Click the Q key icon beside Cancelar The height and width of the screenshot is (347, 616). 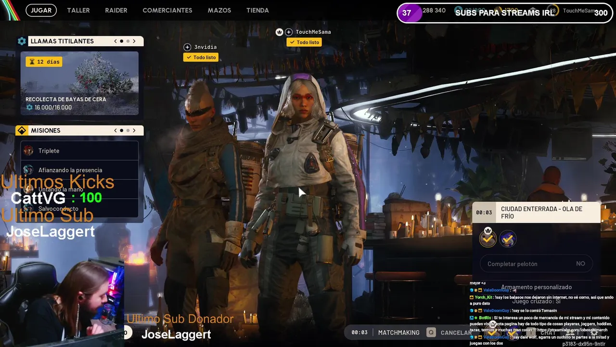pyautogui.click(x=432, y=333)
